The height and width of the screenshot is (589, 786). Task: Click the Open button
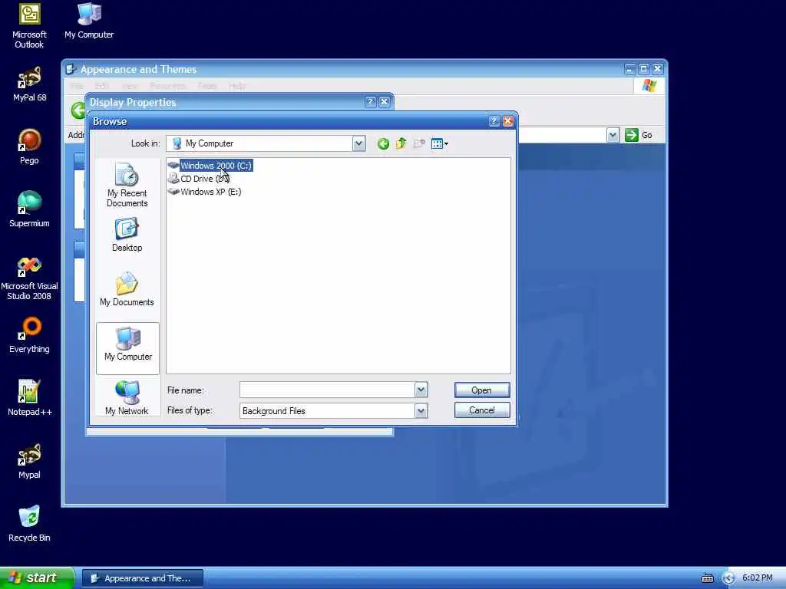[482, 390]
